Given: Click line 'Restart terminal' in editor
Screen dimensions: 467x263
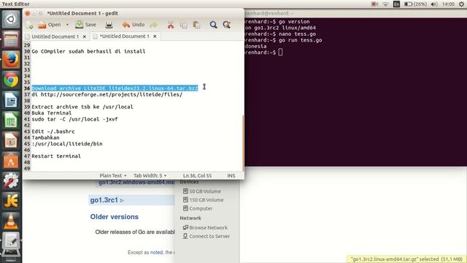Looking at the screenshot, I should pyautogui.click(x=56, y=156).
